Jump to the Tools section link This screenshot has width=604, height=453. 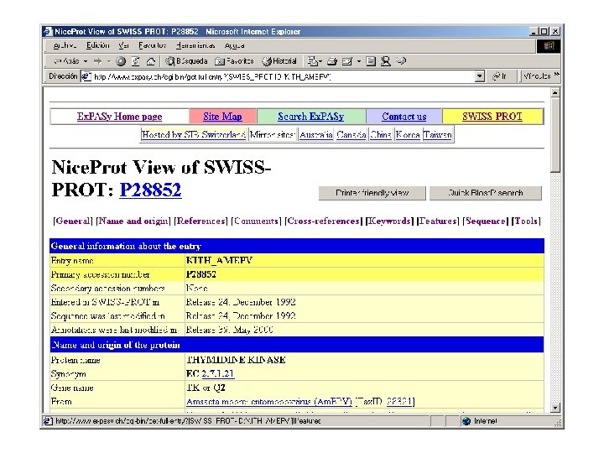pyautogui.click(x=526, y=221)
